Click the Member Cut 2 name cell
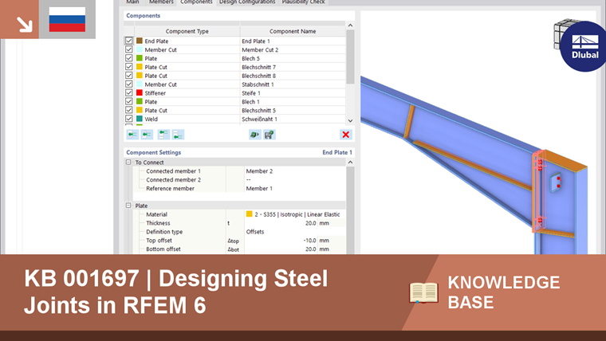Screen dimensions: 606x341 point(293,50)
